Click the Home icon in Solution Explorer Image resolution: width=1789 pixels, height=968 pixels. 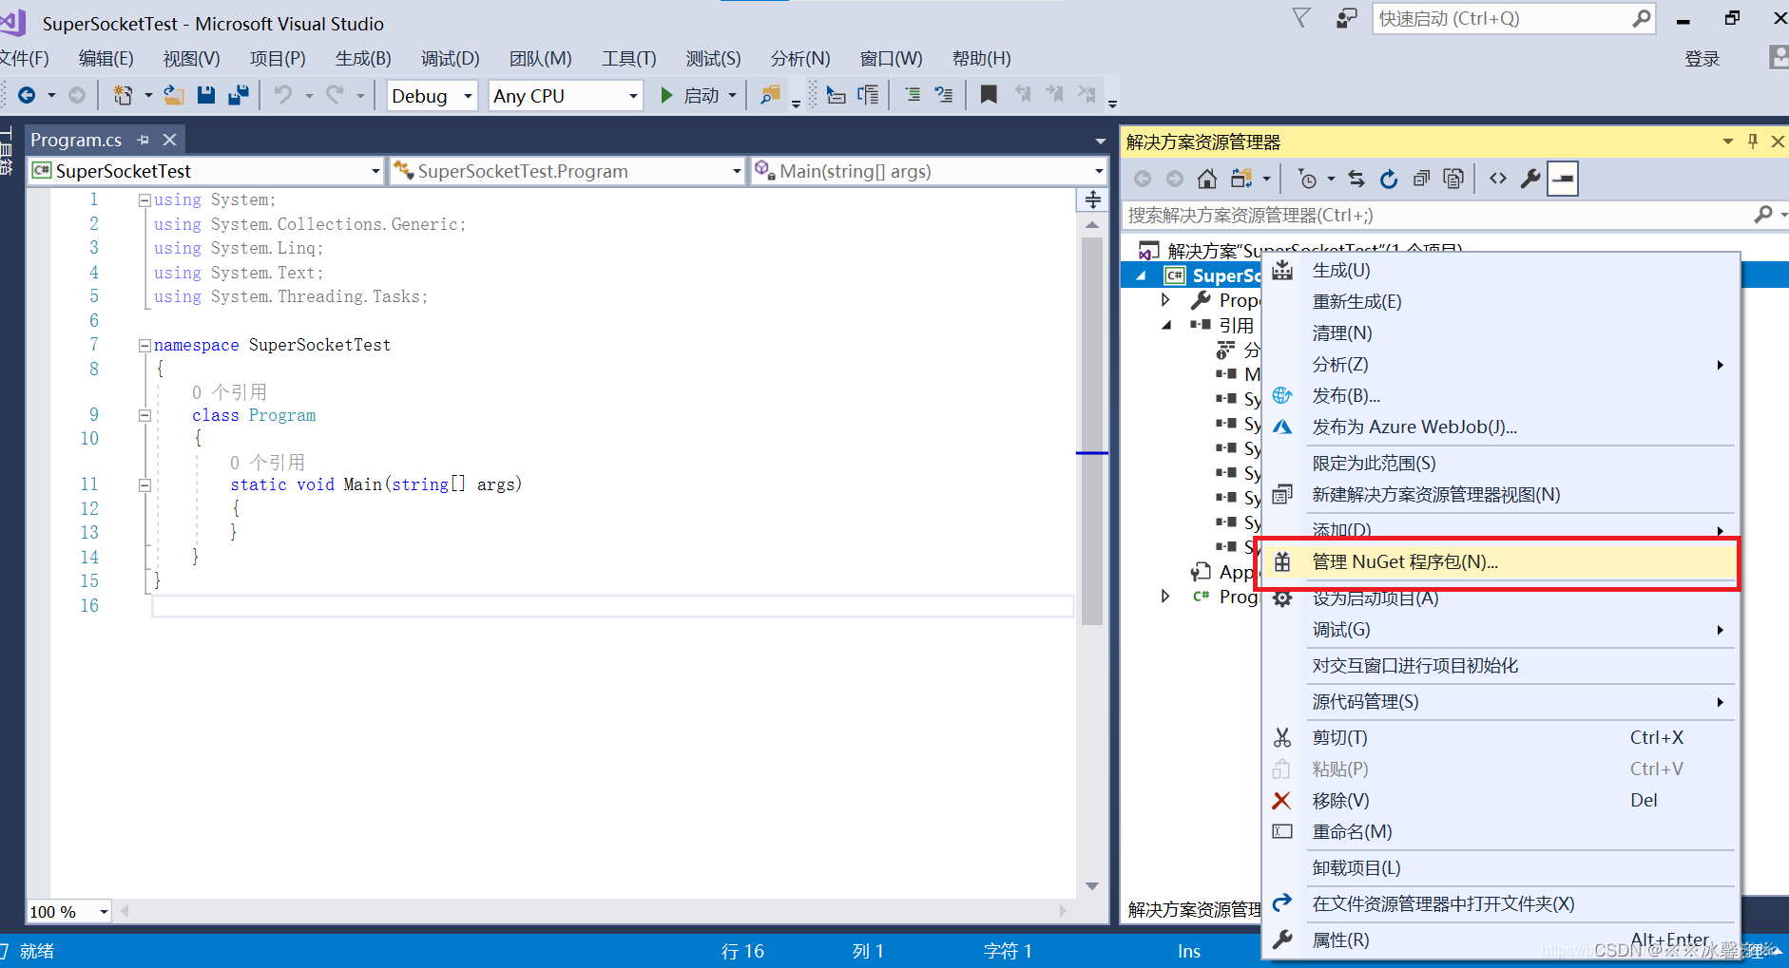point(1207,178)
